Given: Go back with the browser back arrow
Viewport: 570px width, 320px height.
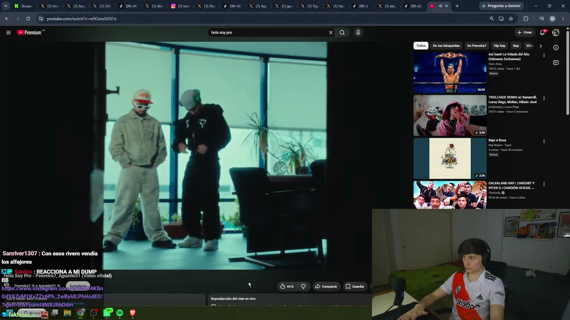Looking at the screenshot, I should click(7, 19).
